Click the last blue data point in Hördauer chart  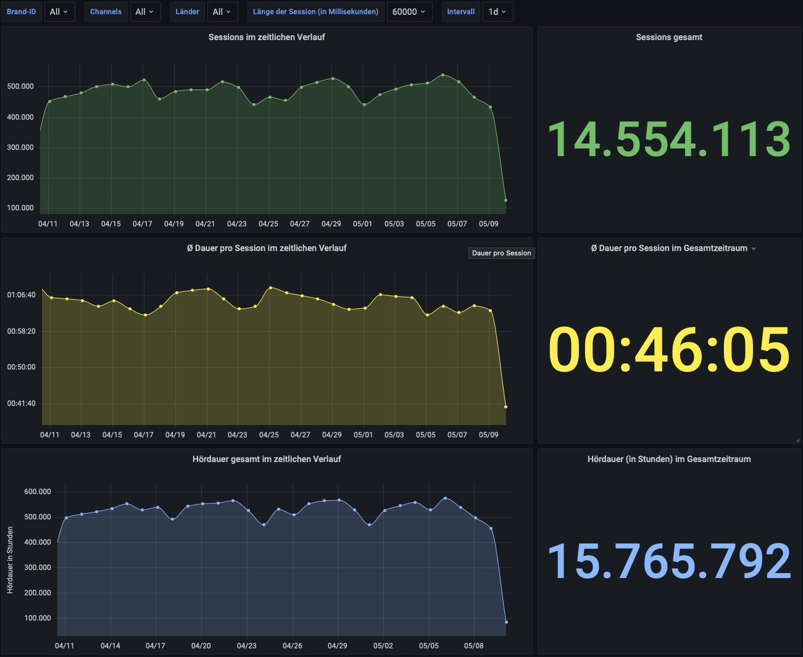506,622
